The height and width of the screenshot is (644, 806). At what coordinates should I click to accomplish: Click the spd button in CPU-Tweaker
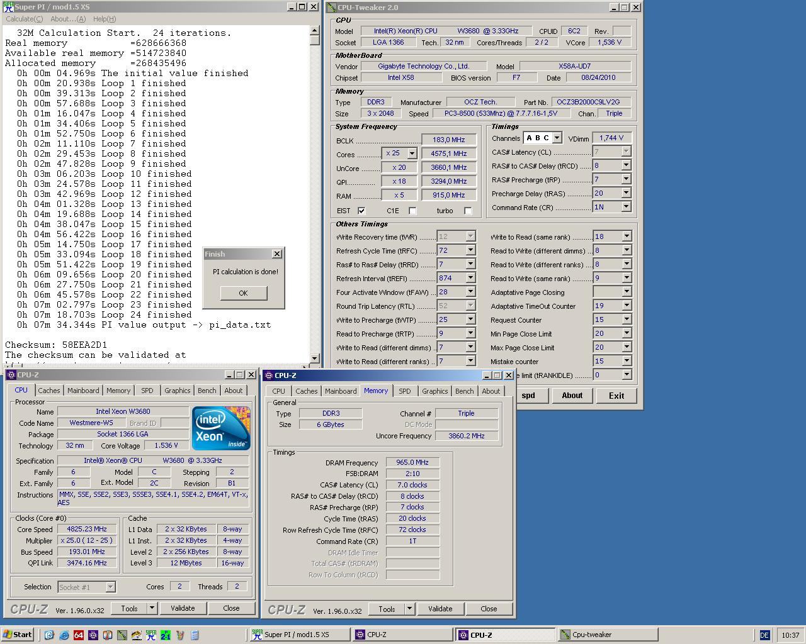coord(528,396)
